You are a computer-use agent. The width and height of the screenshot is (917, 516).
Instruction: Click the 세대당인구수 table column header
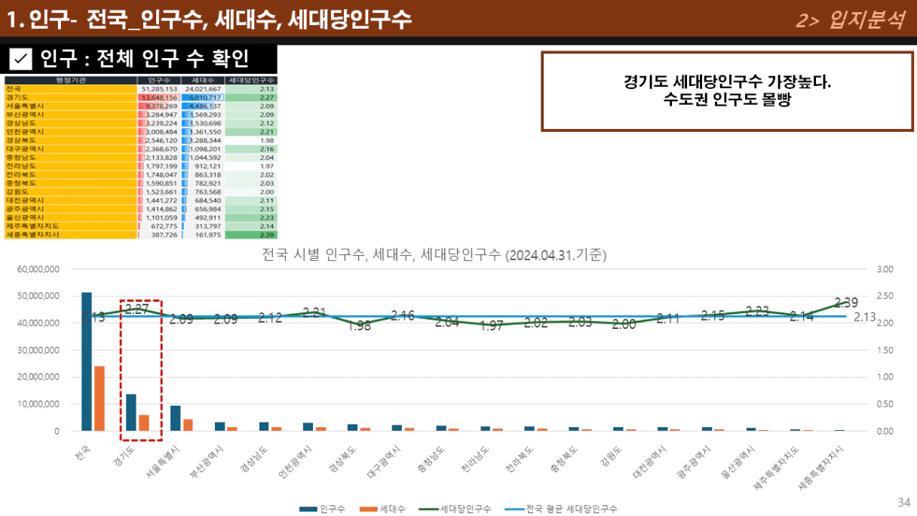251,80
